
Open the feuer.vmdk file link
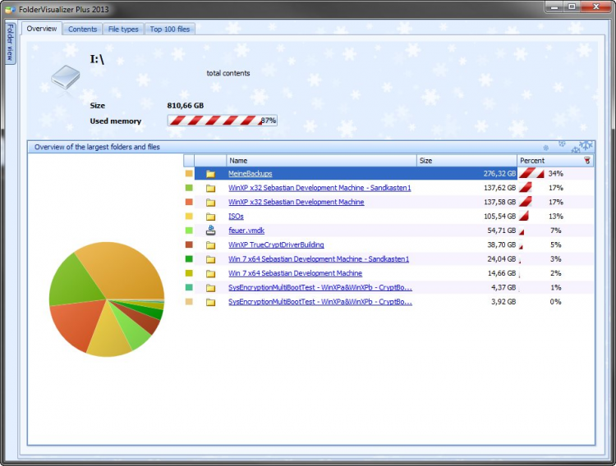pos(246,231)
